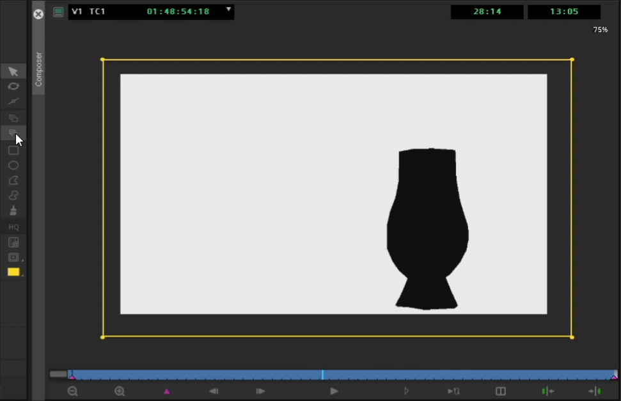Select the Brush paint tool

point(13,210)
